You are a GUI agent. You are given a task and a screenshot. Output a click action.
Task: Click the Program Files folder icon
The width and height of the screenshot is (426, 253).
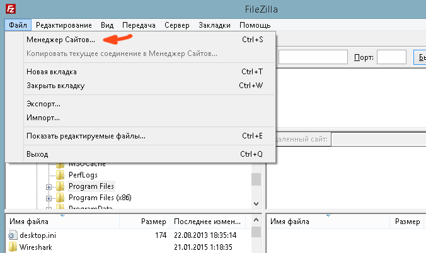click(60, 186)
